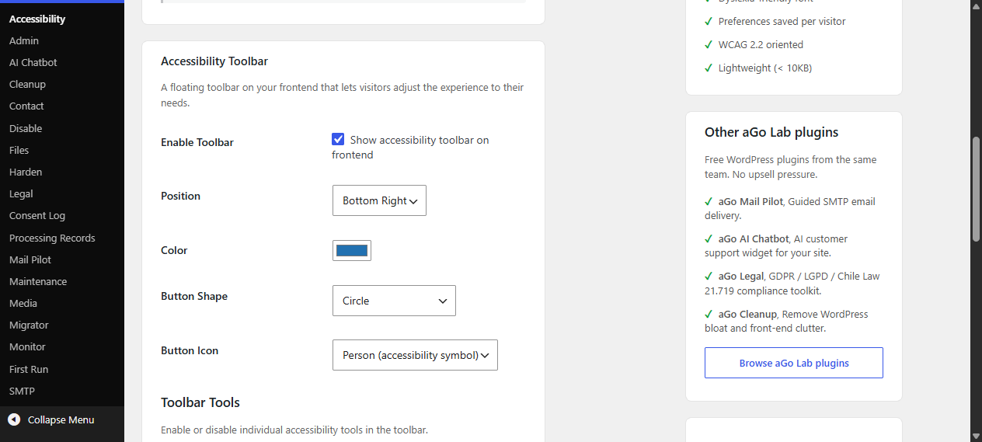Uncheck Show accessibility toolbar on frontend
Screen dimensions: 982x442
338,140
